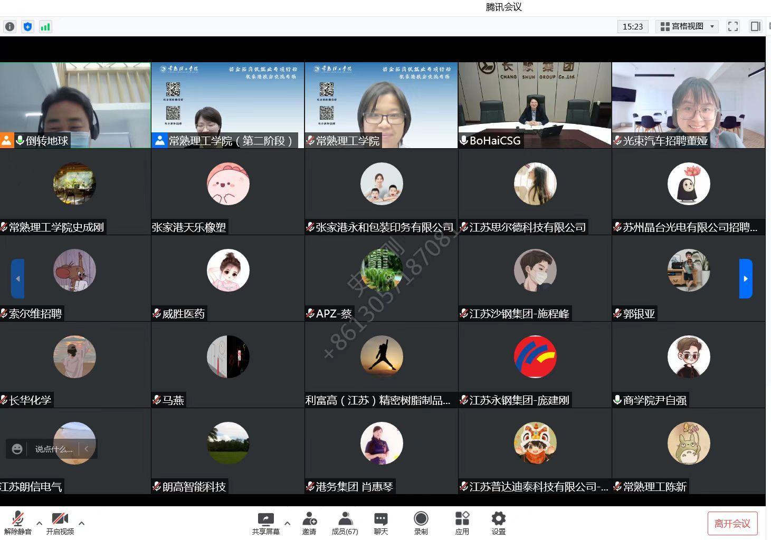This screenshot has width=771, height=540.
Task: Open the 共享屏幕 share screen tool
Action: pyautogui.click(x=265, y=524)
